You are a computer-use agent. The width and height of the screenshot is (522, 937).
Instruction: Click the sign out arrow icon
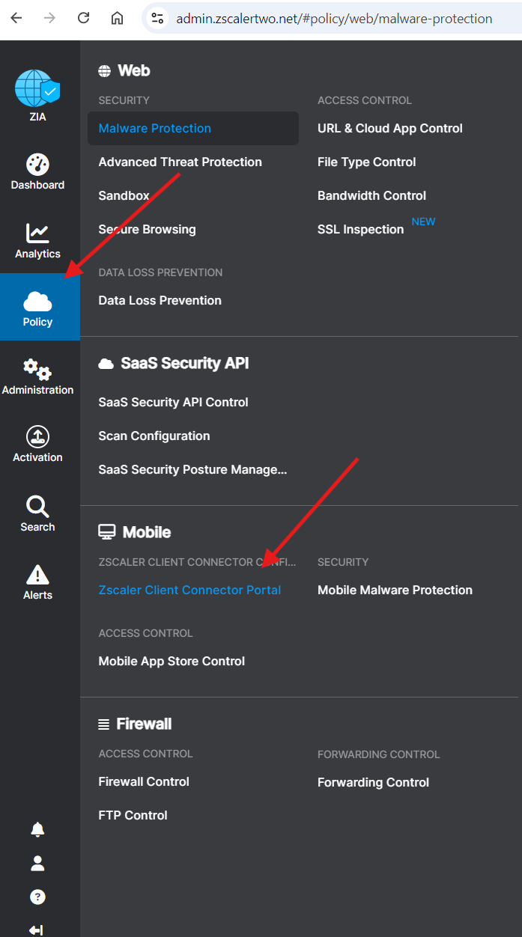pos(36,930)
